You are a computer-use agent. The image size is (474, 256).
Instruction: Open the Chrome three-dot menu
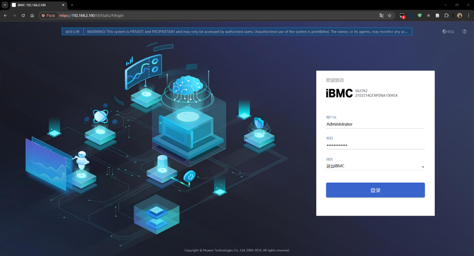(468, 16)
